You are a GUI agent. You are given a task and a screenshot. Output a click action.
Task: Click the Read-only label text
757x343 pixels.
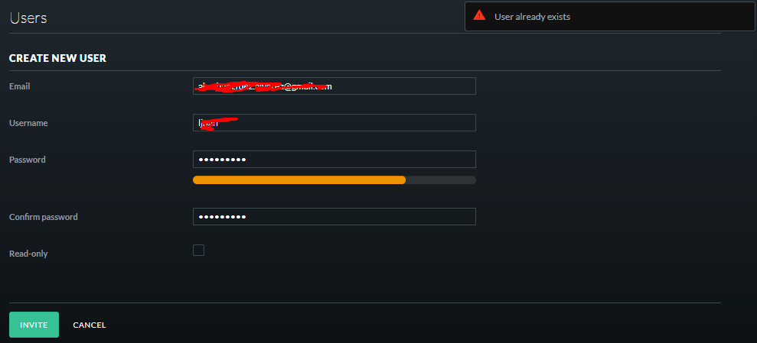[28, 254]
